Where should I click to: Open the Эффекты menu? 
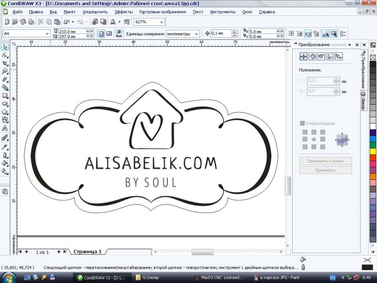124,12
